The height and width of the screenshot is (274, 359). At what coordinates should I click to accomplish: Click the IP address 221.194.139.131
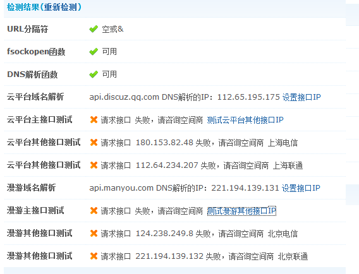tap(245, 188)
